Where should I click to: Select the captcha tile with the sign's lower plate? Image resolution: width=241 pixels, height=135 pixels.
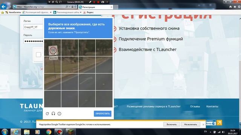[x=53, y=64]
